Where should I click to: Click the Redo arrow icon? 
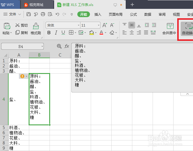[x=64, y=14]
